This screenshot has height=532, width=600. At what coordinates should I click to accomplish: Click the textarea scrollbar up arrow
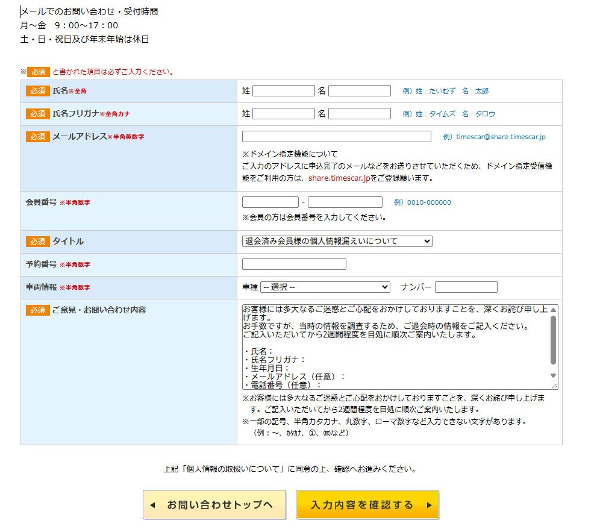553,310
